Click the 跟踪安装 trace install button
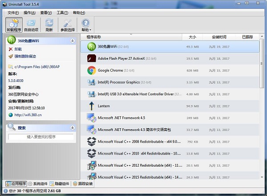 83,184
